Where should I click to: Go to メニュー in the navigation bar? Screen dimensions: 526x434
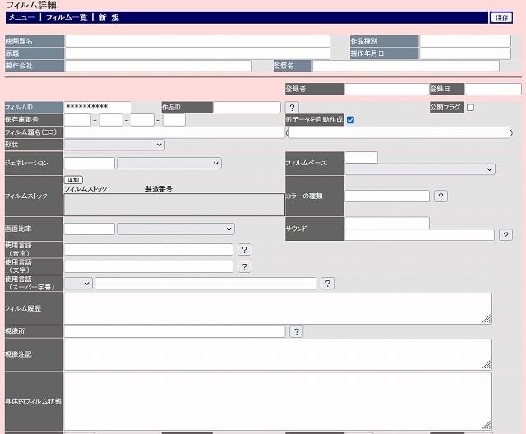[21, 17]
